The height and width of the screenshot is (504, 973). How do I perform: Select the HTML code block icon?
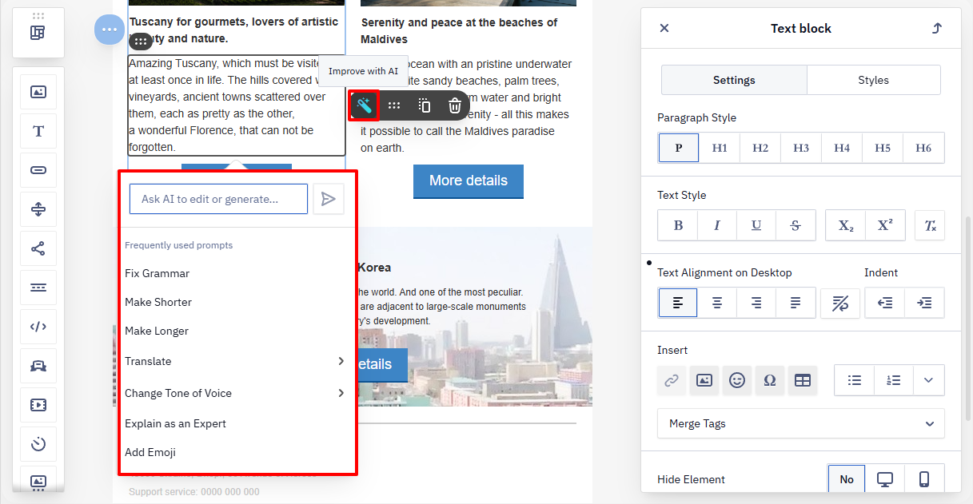tap(38, 326)
